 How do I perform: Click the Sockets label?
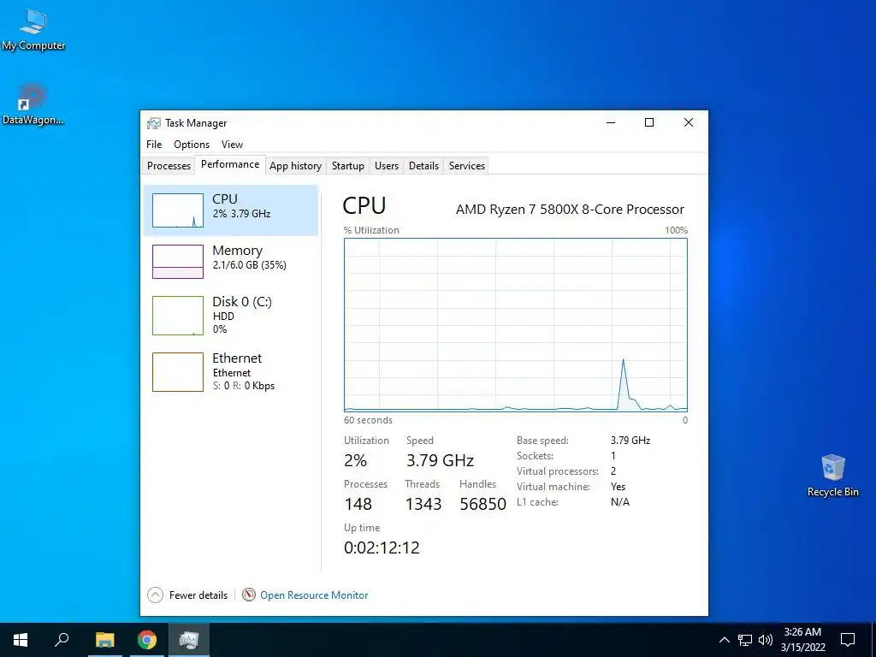535,456
